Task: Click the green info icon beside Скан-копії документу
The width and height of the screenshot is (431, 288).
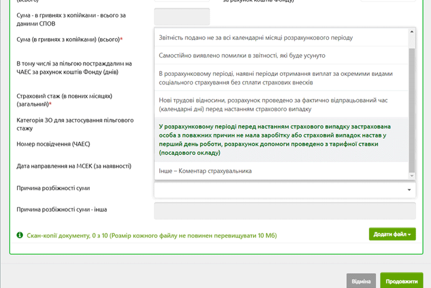Action: coord(19,235)
